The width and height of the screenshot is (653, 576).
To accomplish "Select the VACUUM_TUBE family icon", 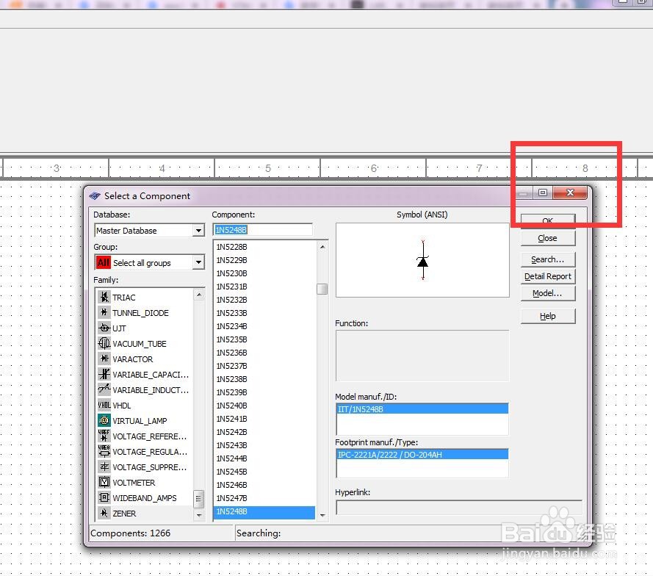I will (104, 343).
